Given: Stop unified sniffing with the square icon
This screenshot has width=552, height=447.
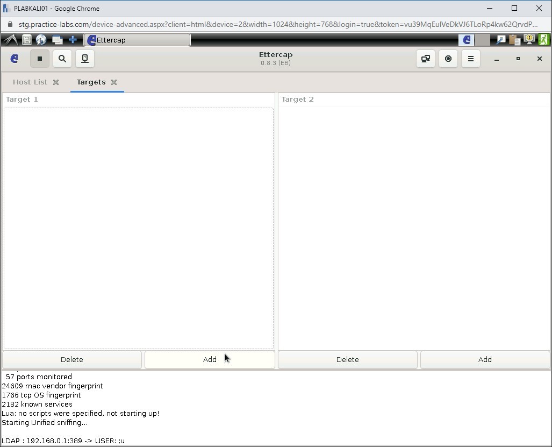Looking at the screenshot, I should [40, 59].
